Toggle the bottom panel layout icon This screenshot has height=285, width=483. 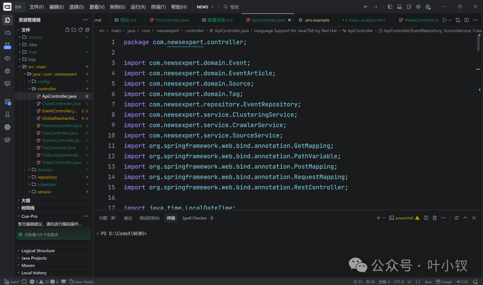pyautogui.click(x=399, y=7)
